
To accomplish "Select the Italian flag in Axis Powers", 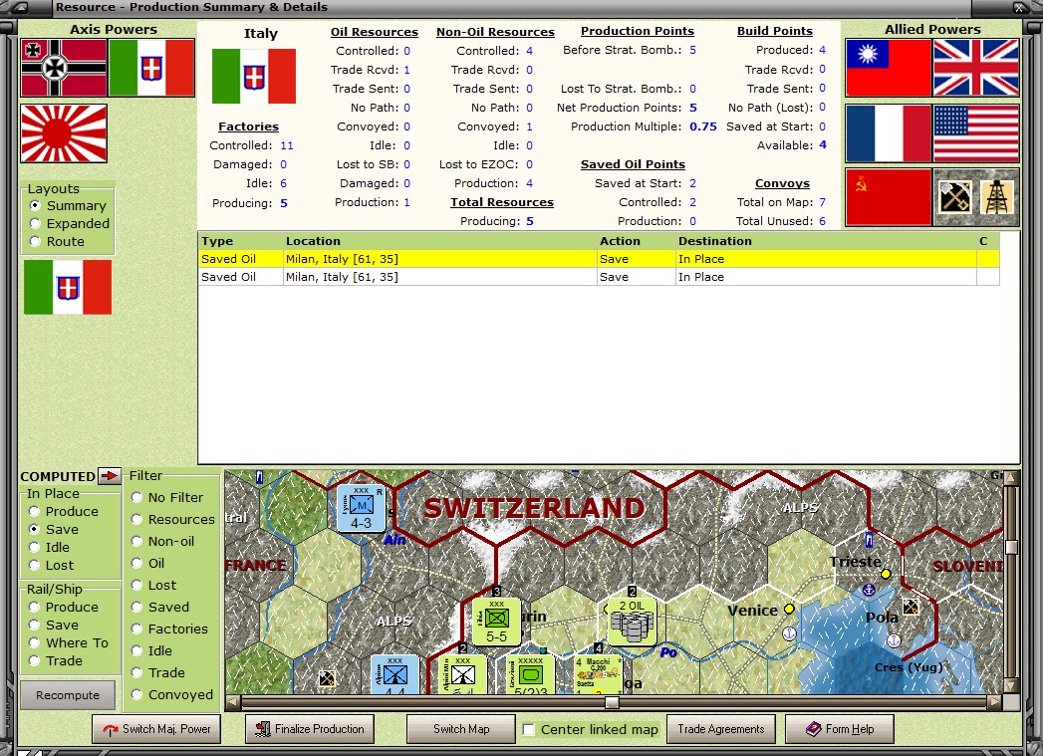I will [x=151, y=68].
